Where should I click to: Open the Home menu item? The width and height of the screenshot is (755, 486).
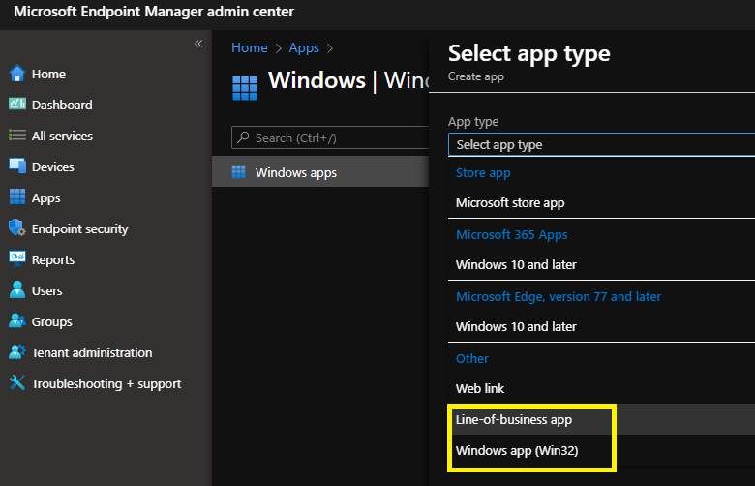click(x=48, y=75)
